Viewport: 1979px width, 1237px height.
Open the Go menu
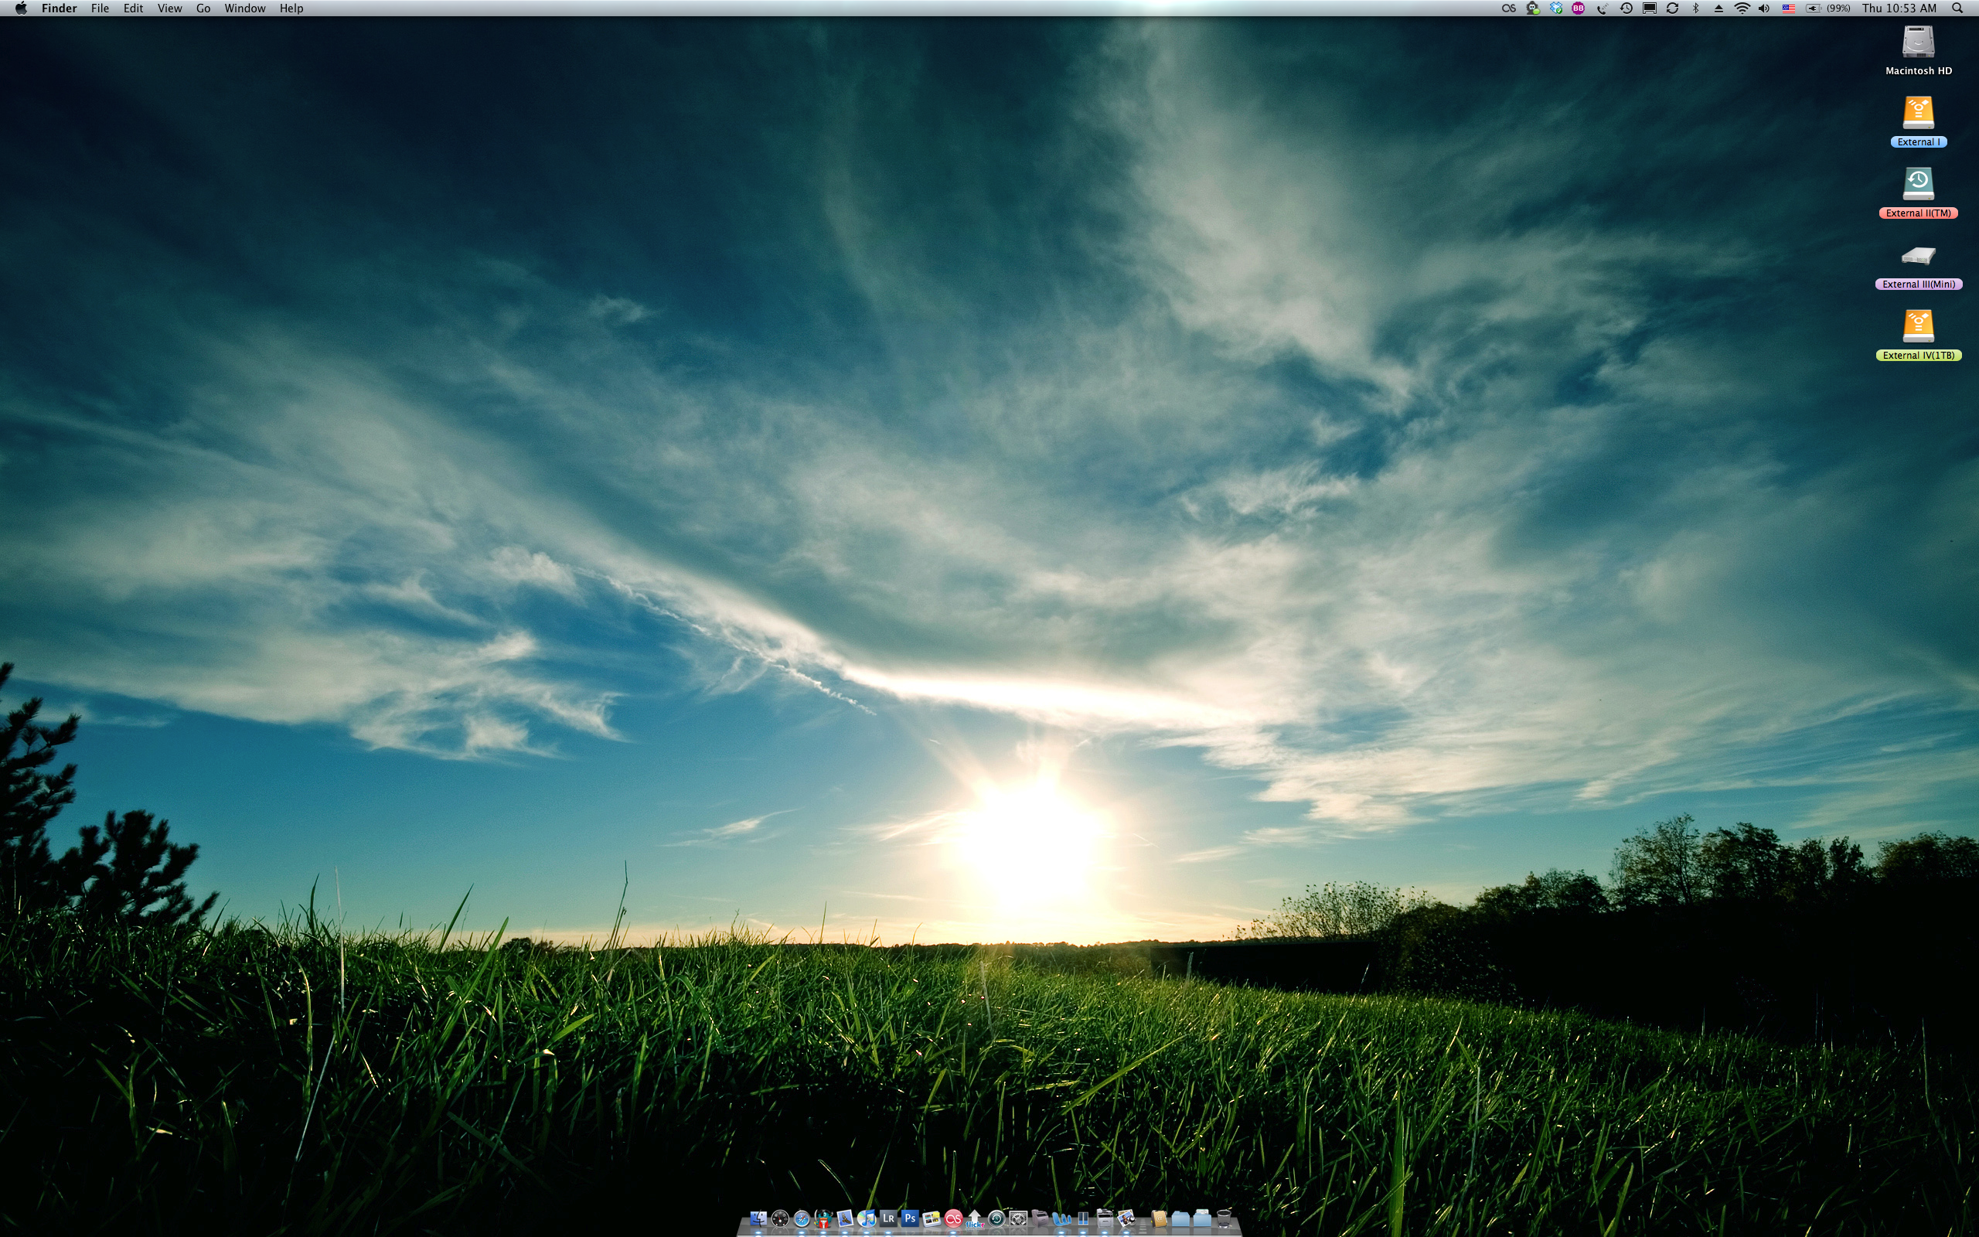(x=203, y=9)
